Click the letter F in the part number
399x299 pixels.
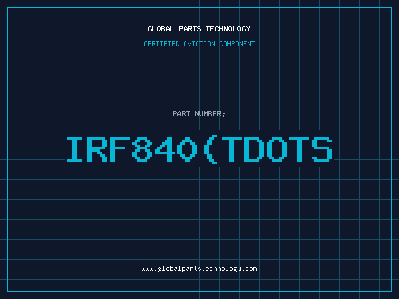(x=121, y=149)
